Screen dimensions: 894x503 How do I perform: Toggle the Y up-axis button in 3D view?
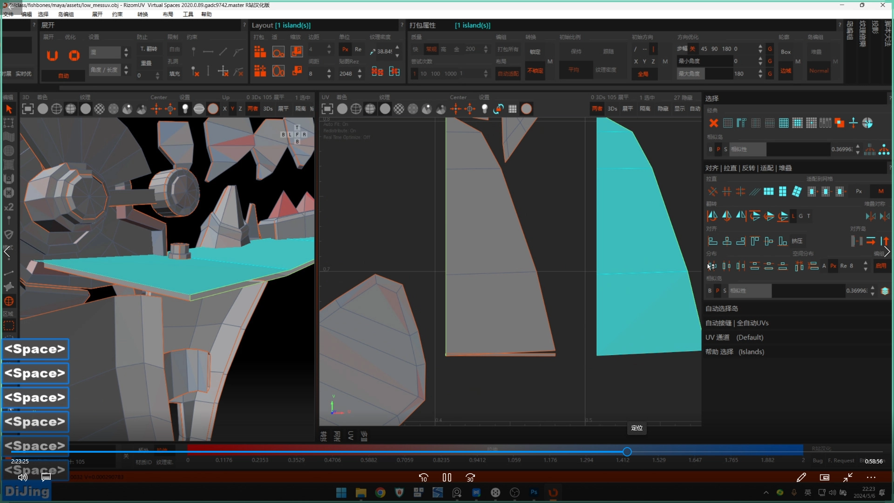232,109
